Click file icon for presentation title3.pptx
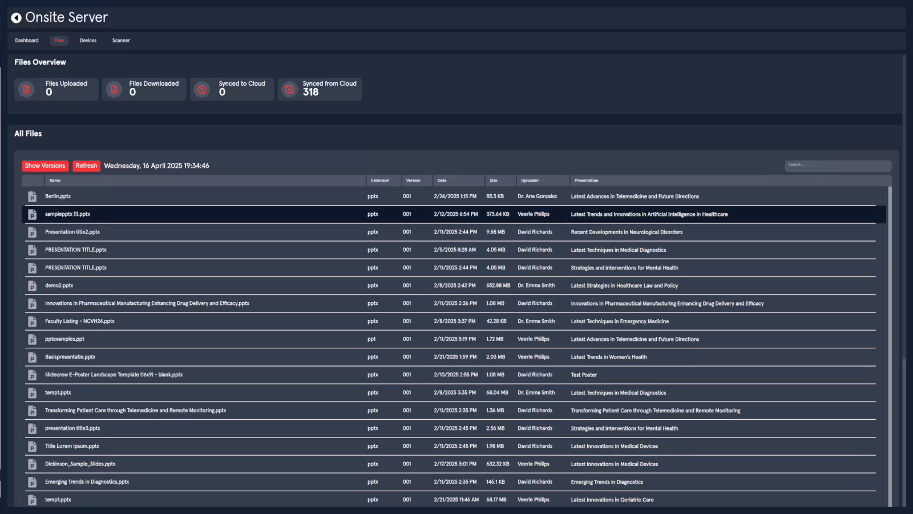 33,429
